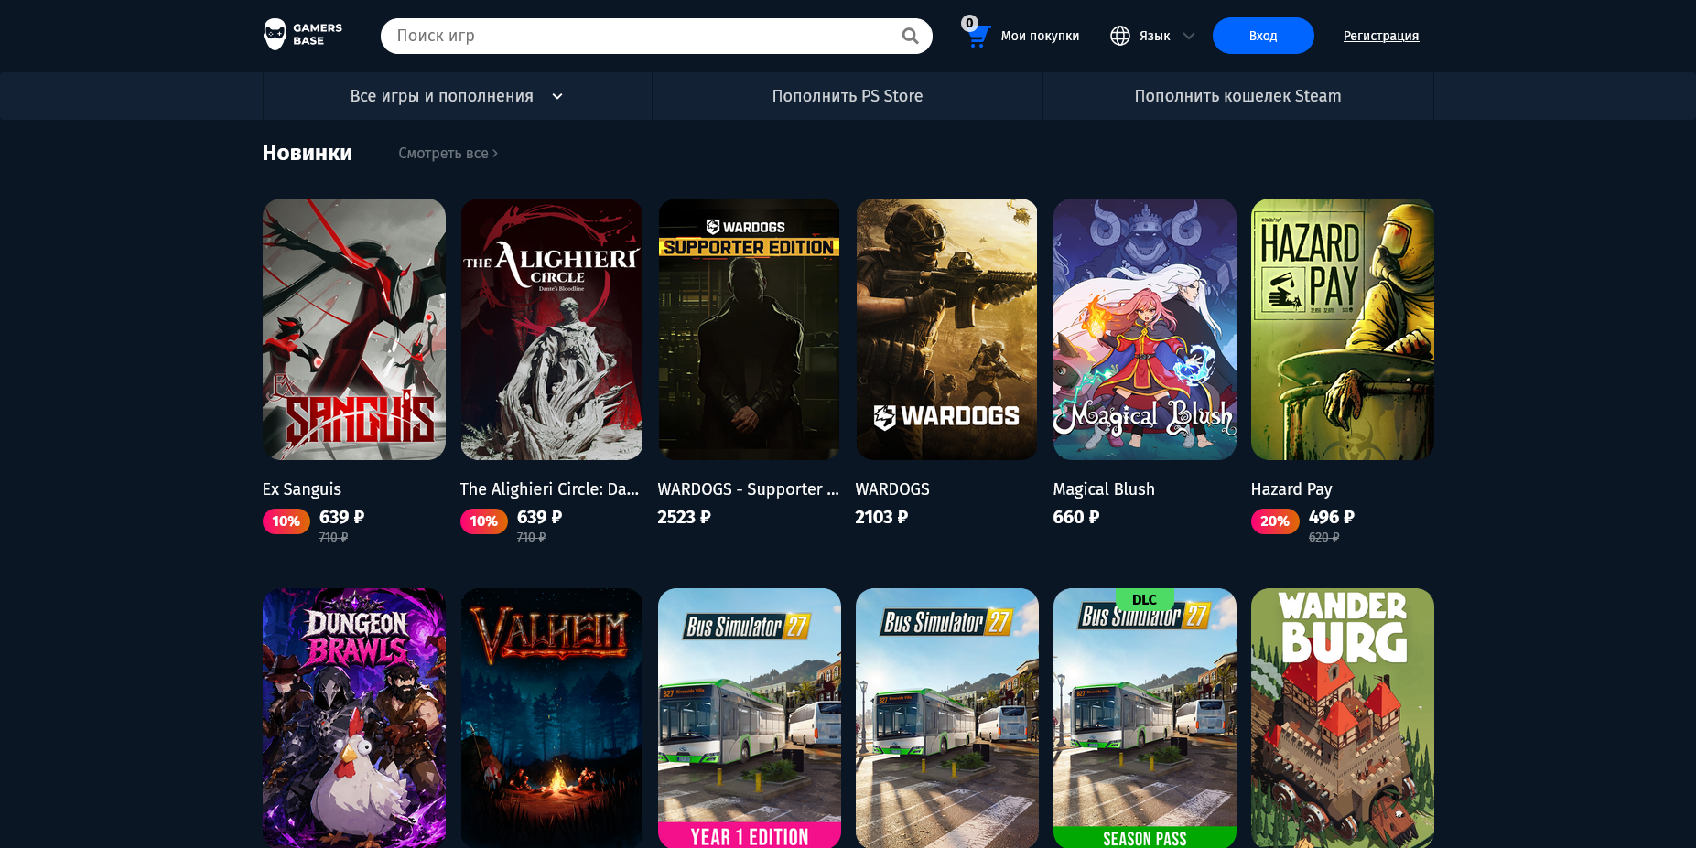Open Hazard Pay game cover
The height and width of the screenshot is (848, 1696).
[x=1343, y=329]
